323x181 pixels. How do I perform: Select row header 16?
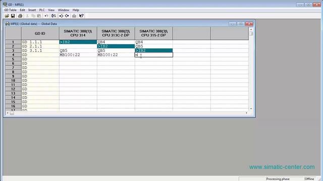click(13, 106)
